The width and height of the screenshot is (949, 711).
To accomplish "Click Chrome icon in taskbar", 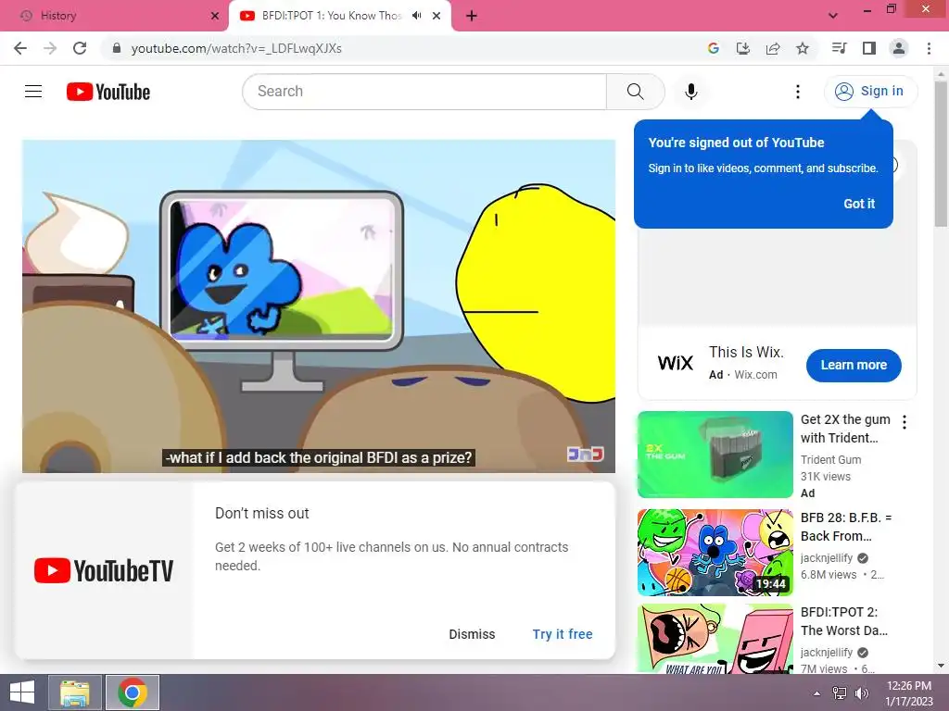I will pyautogui.click(x=133, y=692).
